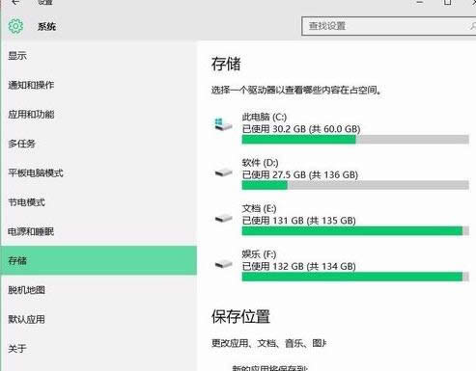Screen dimensions: 476x371
Task: Open 电源和睡眠 settings
Action: pos(98,231)
